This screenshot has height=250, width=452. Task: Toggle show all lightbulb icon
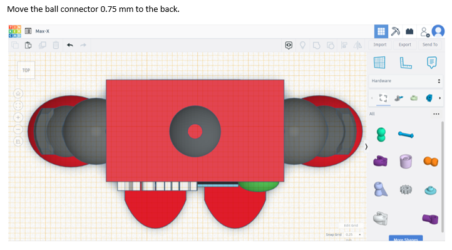302,45
